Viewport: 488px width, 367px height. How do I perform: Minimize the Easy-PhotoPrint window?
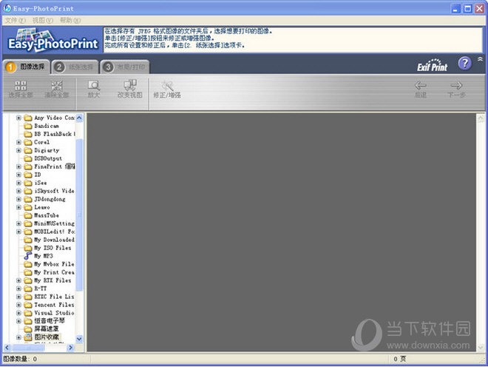[456, 8]
